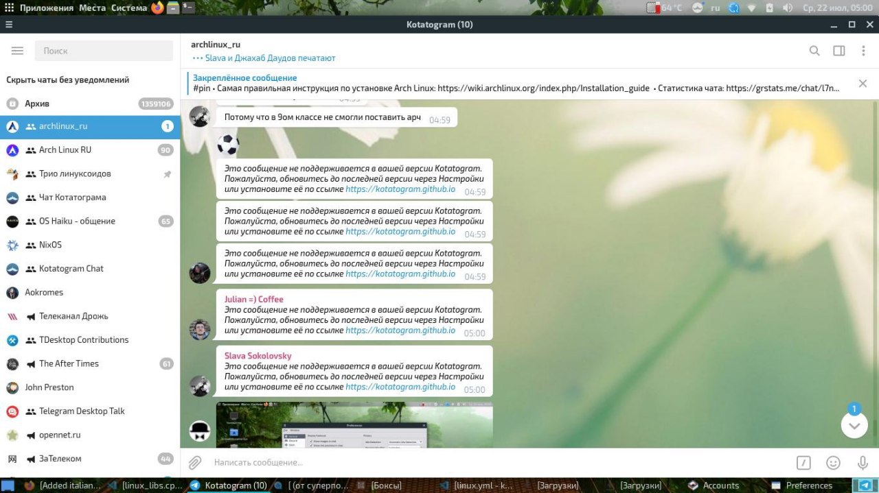Viewport: 879px width, 493px height.
Task: Open the window menu icon in the title bar
Action: coord(9,25)
